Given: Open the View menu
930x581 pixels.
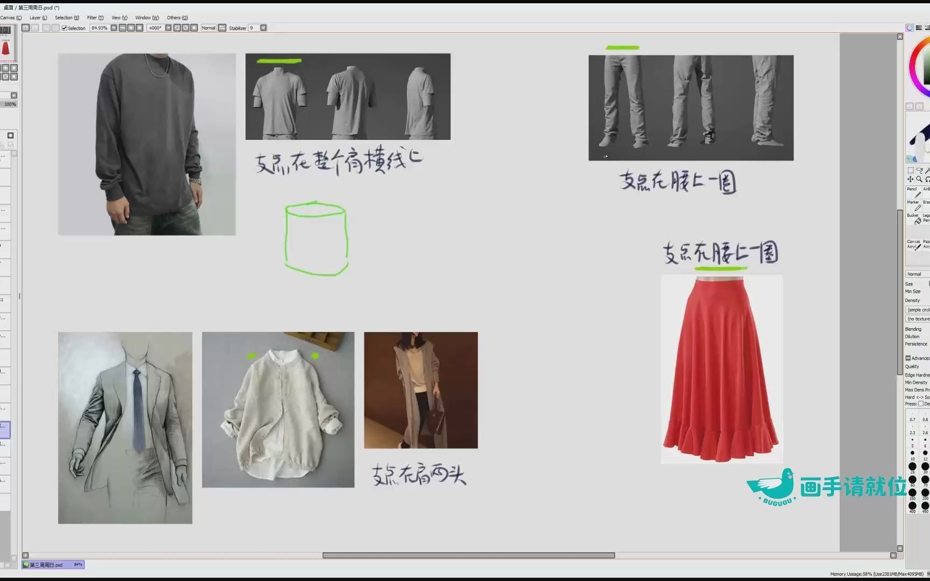Looking at the screenshot, I should click(119, 18).
